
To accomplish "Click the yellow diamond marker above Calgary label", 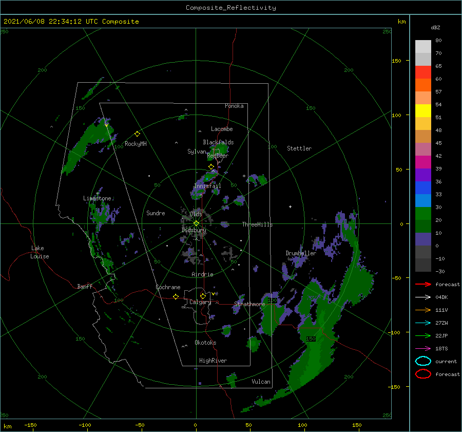I will click(x=203, y=296).
